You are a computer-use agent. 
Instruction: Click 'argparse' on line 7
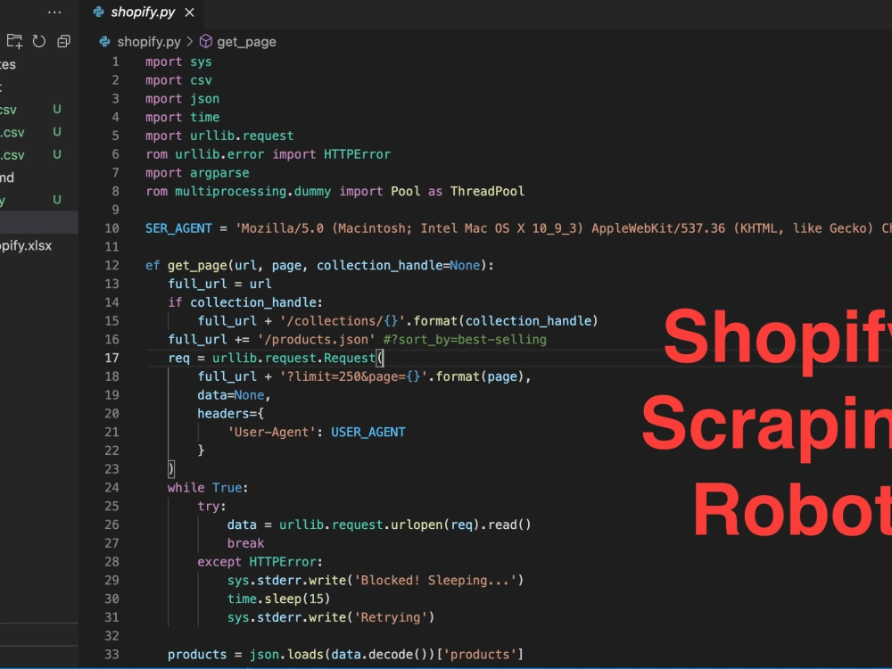(x=219, y=173)
